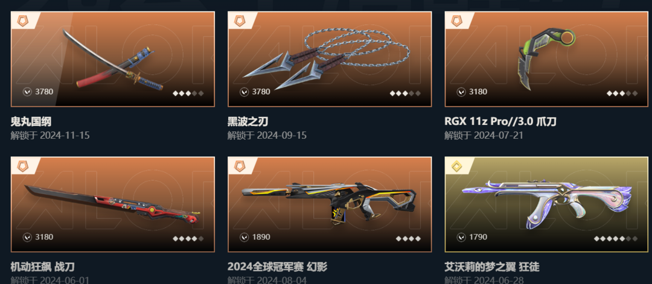Open the 艾沃莉的梦之翼 狂徒 rifle thumbnail
This screenshot has width=652, height=284.
pos(546,204)
